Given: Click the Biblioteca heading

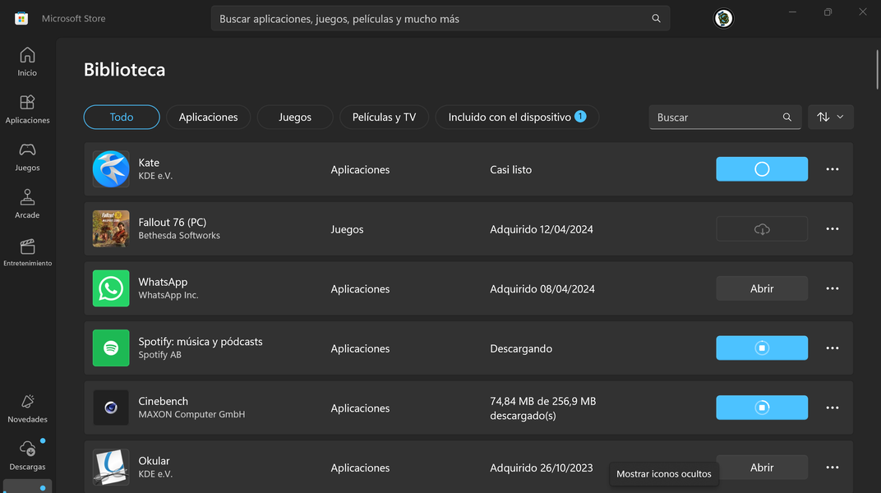Looking at the screenshot, I should (125, 70).
